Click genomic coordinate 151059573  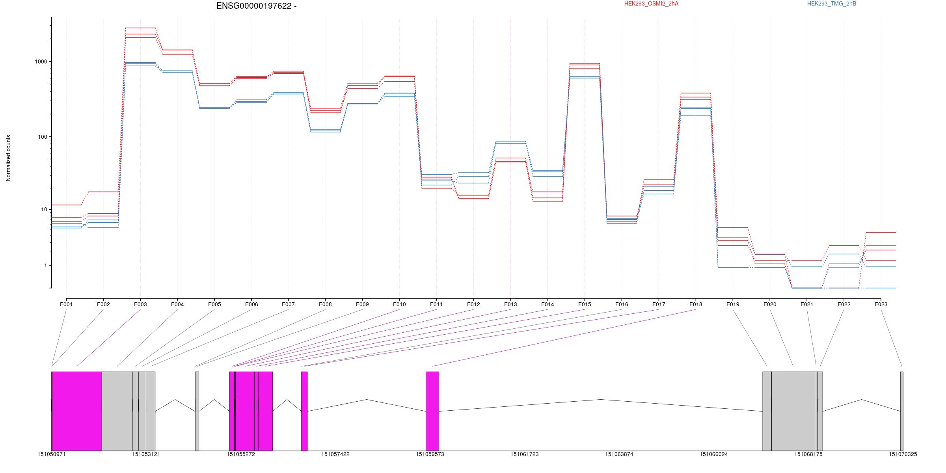tap(430, 454)
